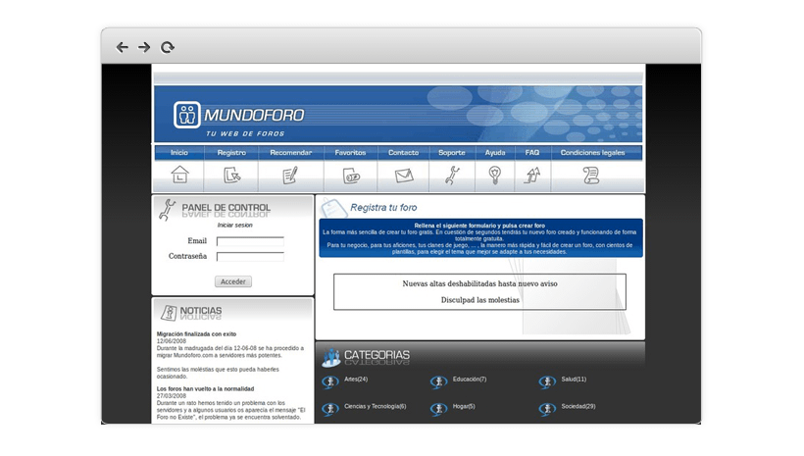Image resolution: width=804 pixels, height=456 pixels.
Task: Open the Inicio menu tab
Action: (178, 153)
